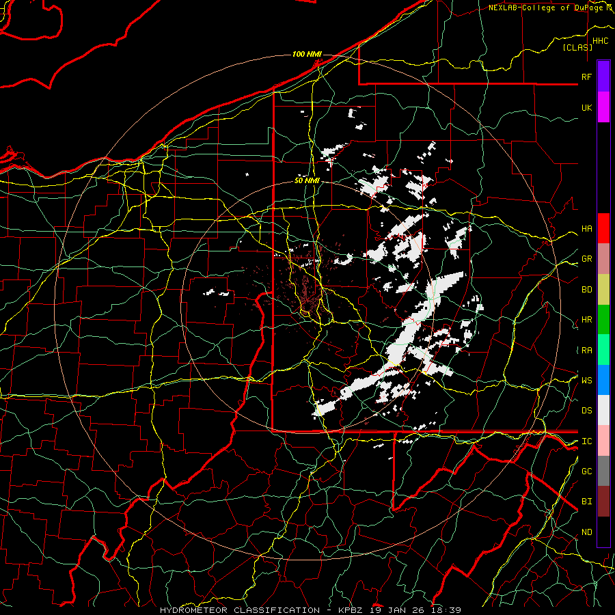Click the HYDROMETEOR CLASSIFICATION title text

(240, 610)
